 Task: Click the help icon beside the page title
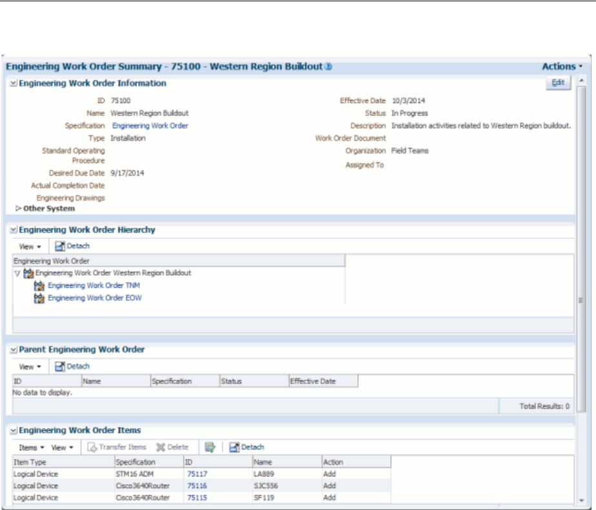point(328,66)
